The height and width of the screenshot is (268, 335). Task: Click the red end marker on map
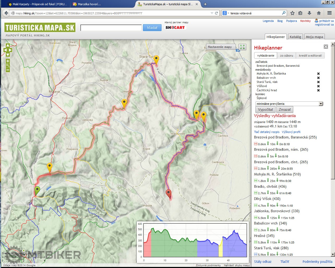click(x=169, y=194)
